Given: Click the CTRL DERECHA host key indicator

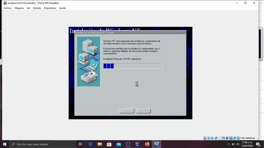Looking at the screenshot, I should (247, 138).
